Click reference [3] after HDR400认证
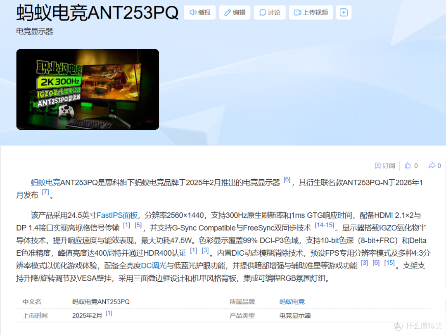 [x=205, y=250]
